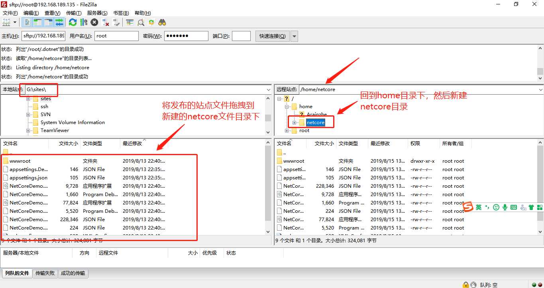
Task: Switch to the 成功的传输 tab
Action: (73, 273)
